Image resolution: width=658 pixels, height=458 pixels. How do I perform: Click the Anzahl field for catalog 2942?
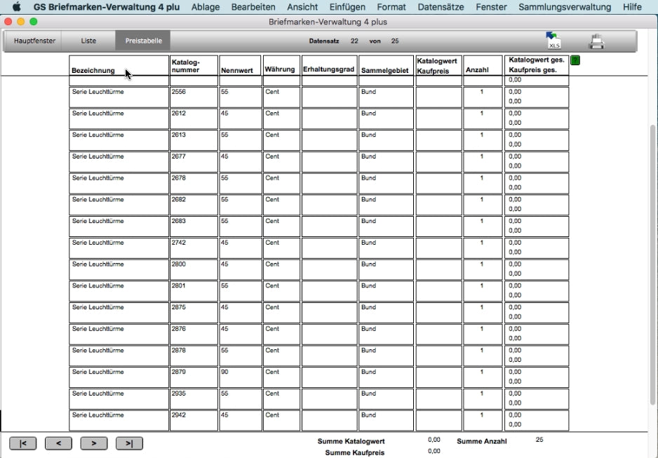[482, 420]
